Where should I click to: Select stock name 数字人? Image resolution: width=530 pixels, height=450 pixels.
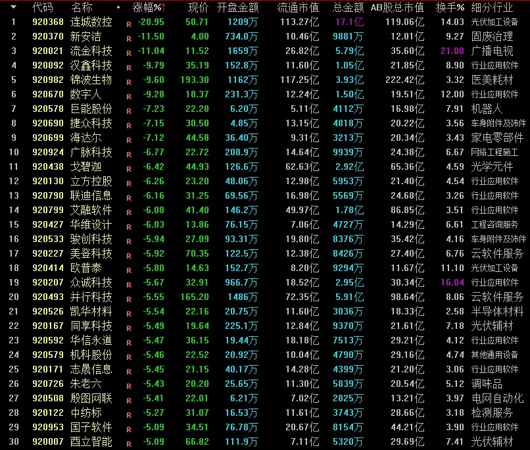(x=85, y=94)
